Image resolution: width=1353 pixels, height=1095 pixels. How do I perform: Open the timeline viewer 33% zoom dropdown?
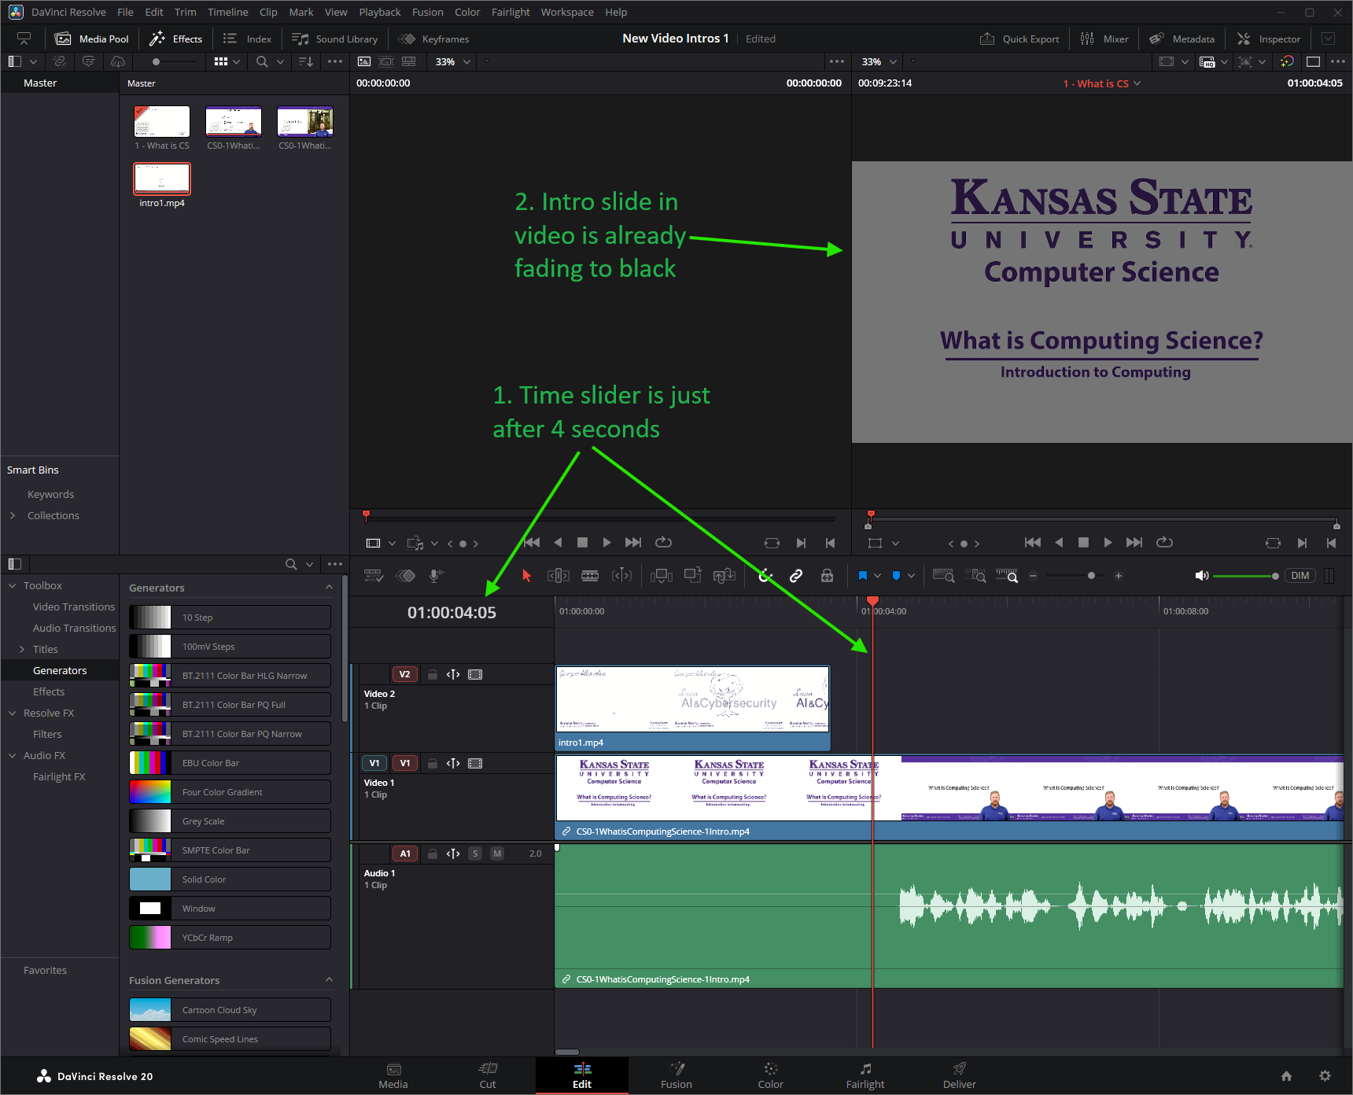[x=879, y=61]
